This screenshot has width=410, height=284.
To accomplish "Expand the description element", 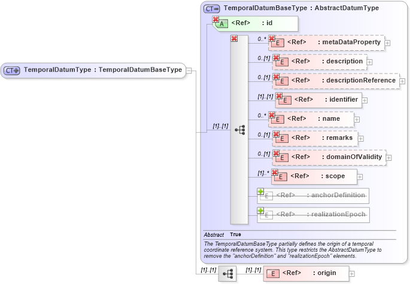I will (370, 62).
